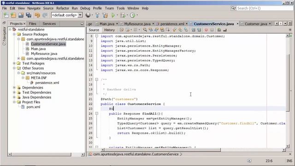Expand the Dependencies node
The image size is (295, 166).
pos(14,88)
